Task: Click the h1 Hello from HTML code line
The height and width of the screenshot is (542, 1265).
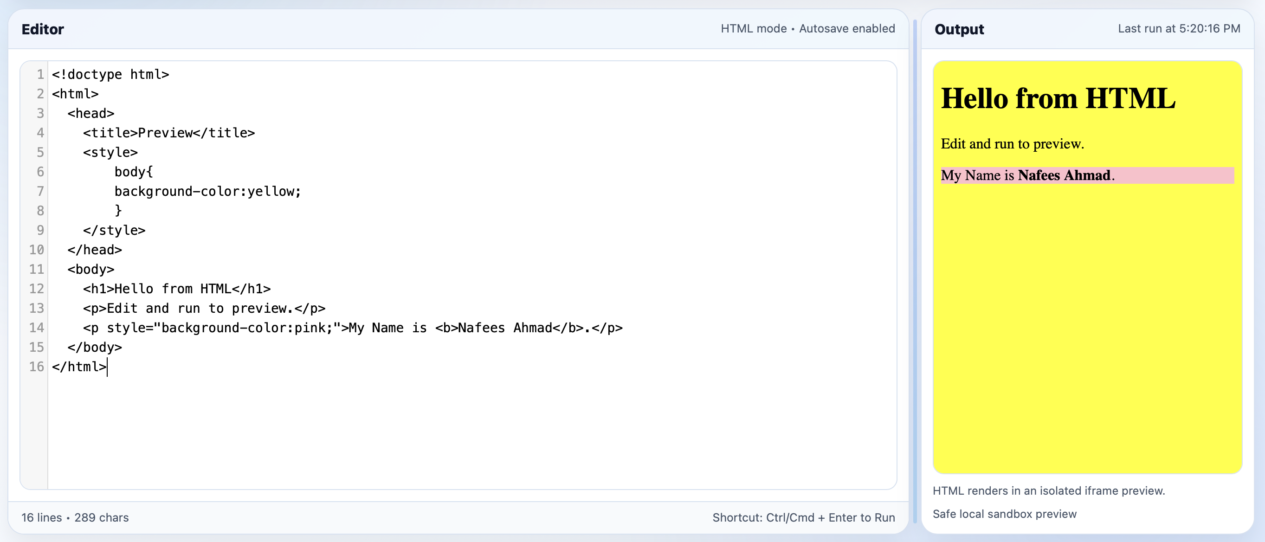Action: [176, 289]
